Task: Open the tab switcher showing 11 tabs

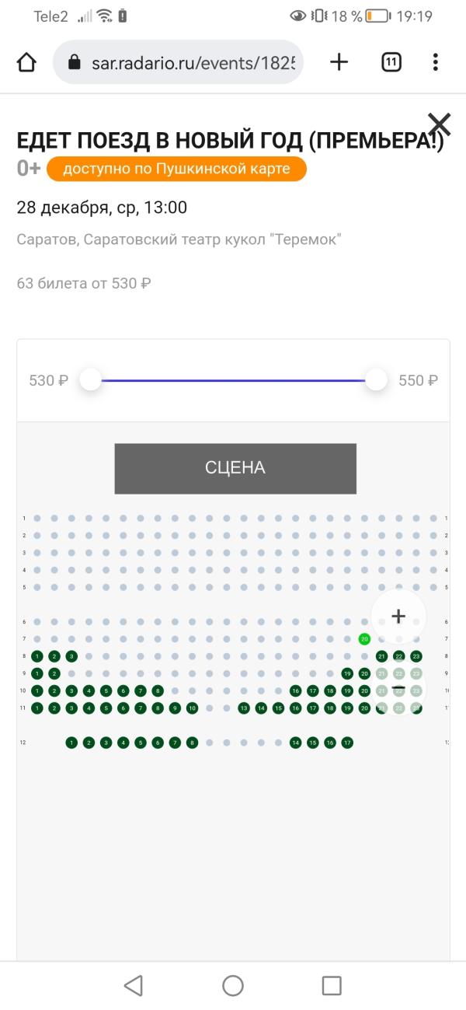Action: coord(391,62)
